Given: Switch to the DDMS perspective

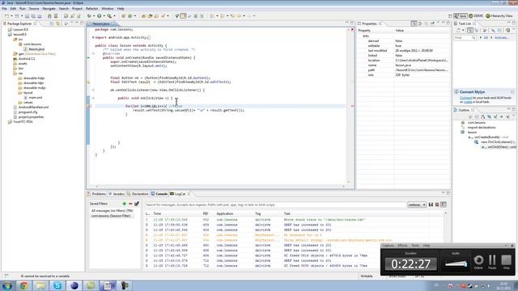Looking at the screenshot, I should pyautogui.click(x=476, y=16).
